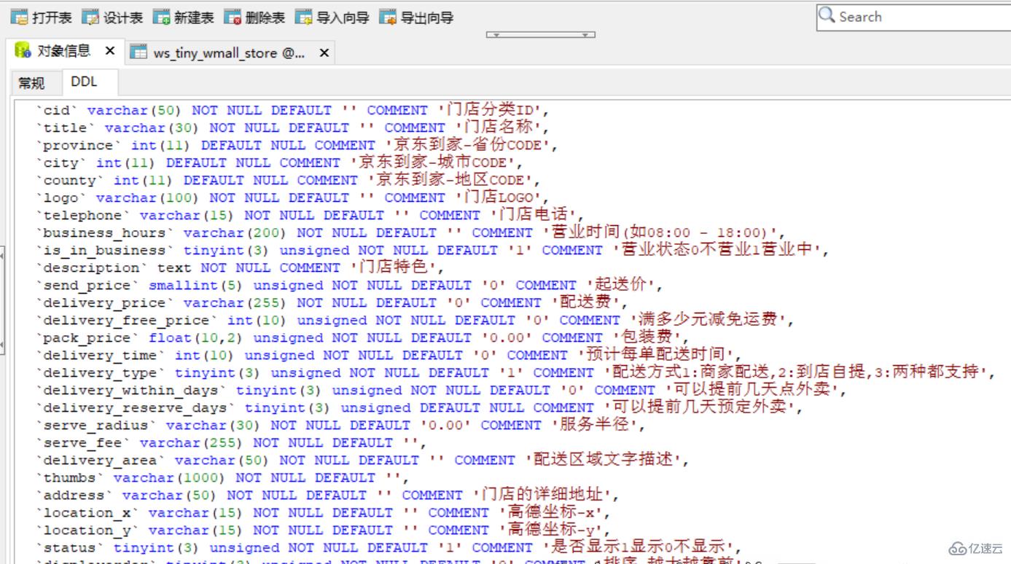The image size is (1011, 564).
Task: Open the 导入向导 (Import Wizard) icon
Action: [x=304, y=17]
